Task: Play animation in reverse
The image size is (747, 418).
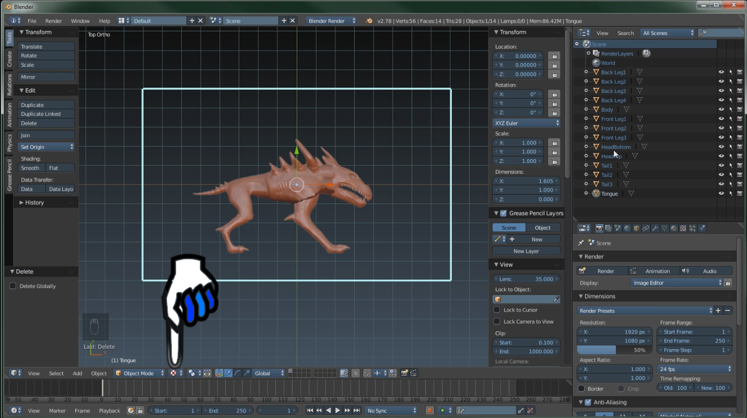Action: coord(328,411)
